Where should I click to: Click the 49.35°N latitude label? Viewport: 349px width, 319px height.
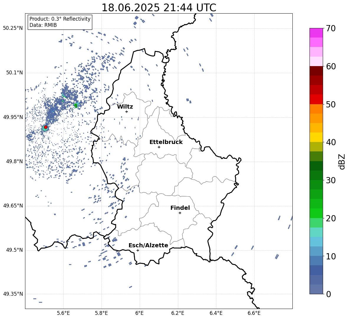[x=13, y=294]
